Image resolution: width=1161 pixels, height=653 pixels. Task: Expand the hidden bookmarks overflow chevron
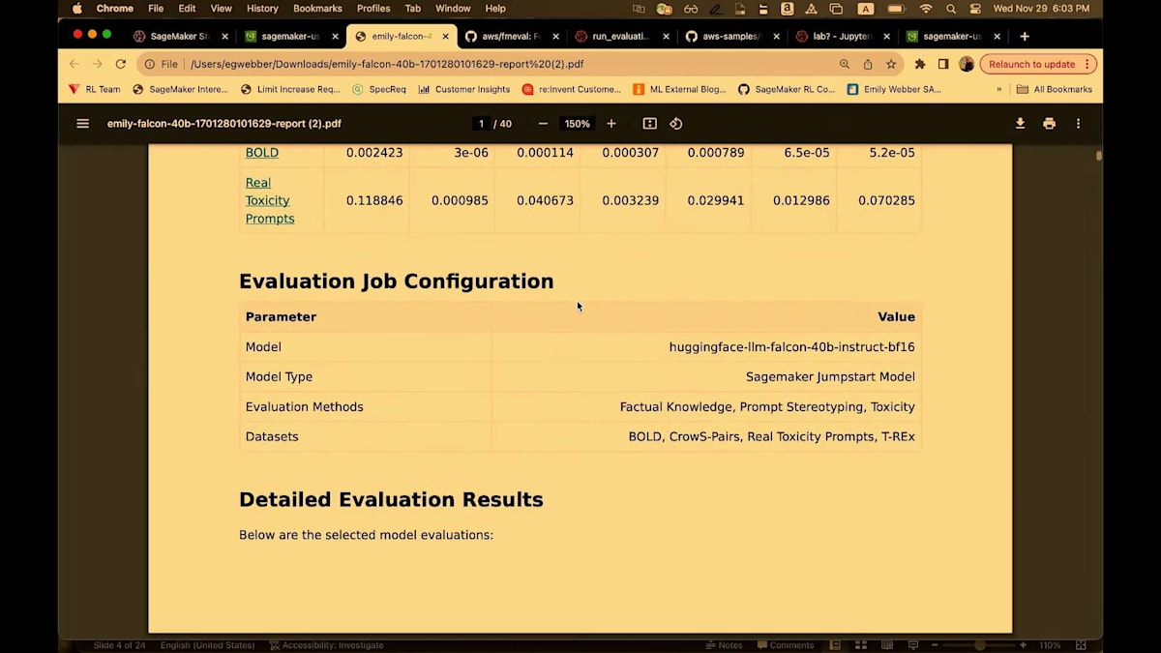pyautogui.click(x=998, y=89)
